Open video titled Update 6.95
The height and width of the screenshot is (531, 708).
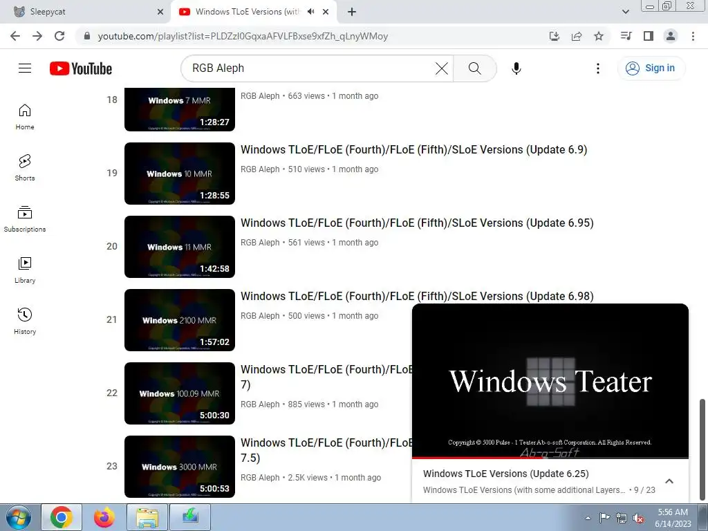point(417,223)
